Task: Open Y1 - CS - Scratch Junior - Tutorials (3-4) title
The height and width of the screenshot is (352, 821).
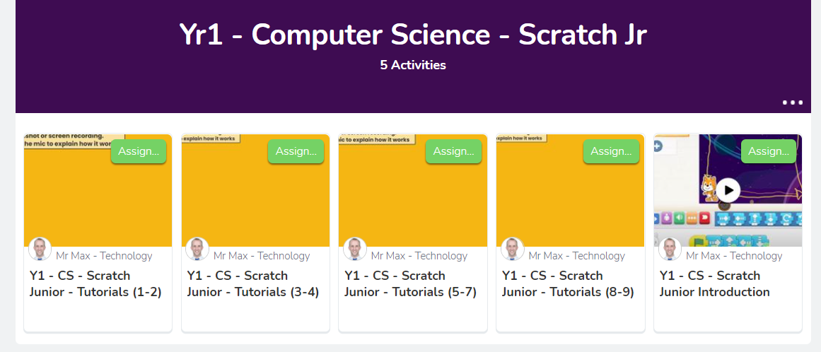Action: point(253,283)
